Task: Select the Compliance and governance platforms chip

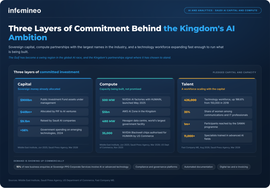Action: pyautogui.click(x=156, y=167)
